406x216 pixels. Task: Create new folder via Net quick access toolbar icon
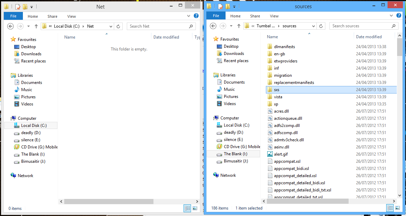click(25, 6)
